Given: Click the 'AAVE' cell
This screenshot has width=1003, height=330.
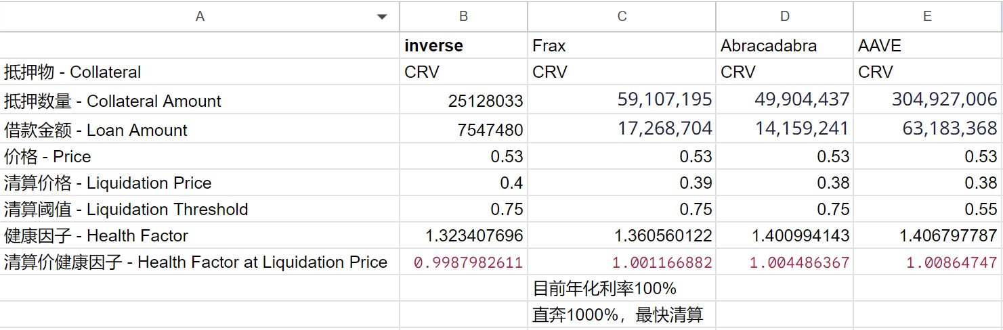Looking at the screenshot, I should 928,45.
